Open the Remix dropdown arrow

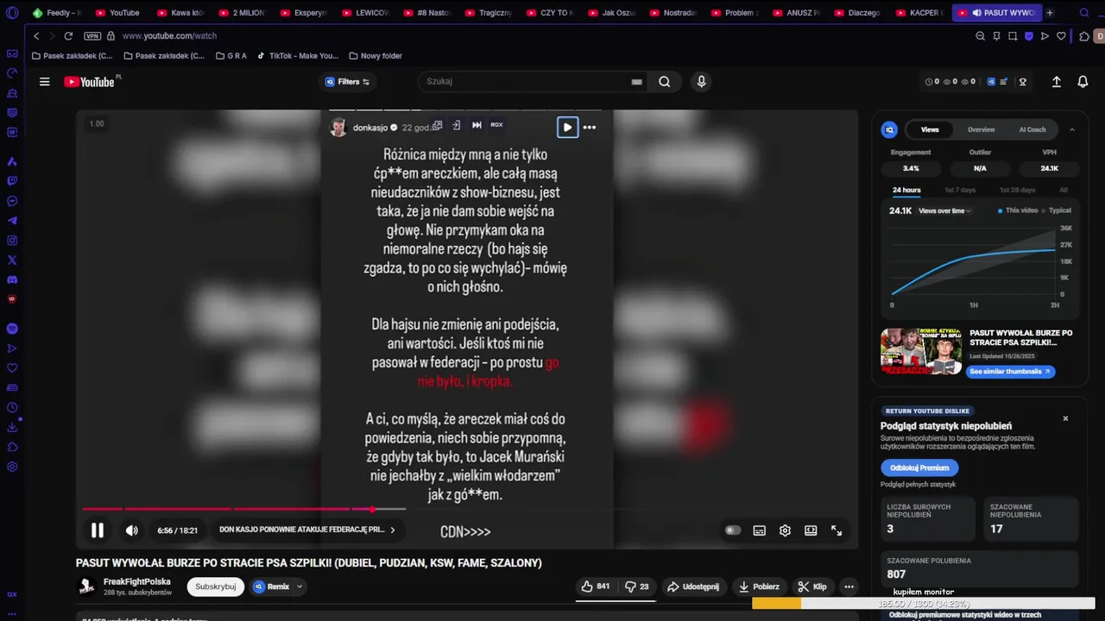click(300, 586)
